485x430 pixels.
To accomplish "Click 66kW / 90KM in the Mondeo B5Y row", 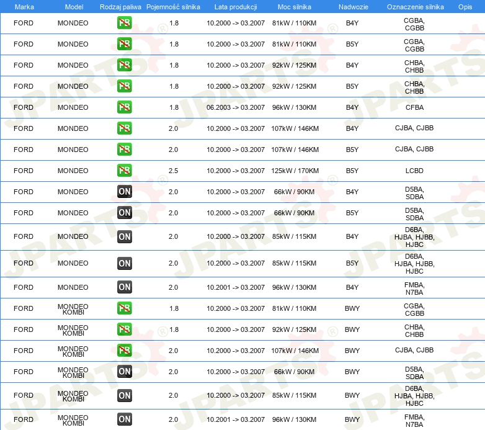I will point(294,213).
